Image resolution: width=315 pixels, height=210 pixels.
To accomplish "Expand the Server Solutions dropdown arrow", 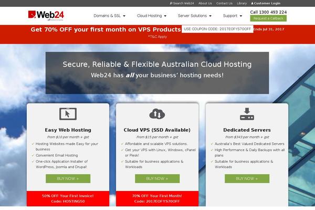I will click(211, 16).
